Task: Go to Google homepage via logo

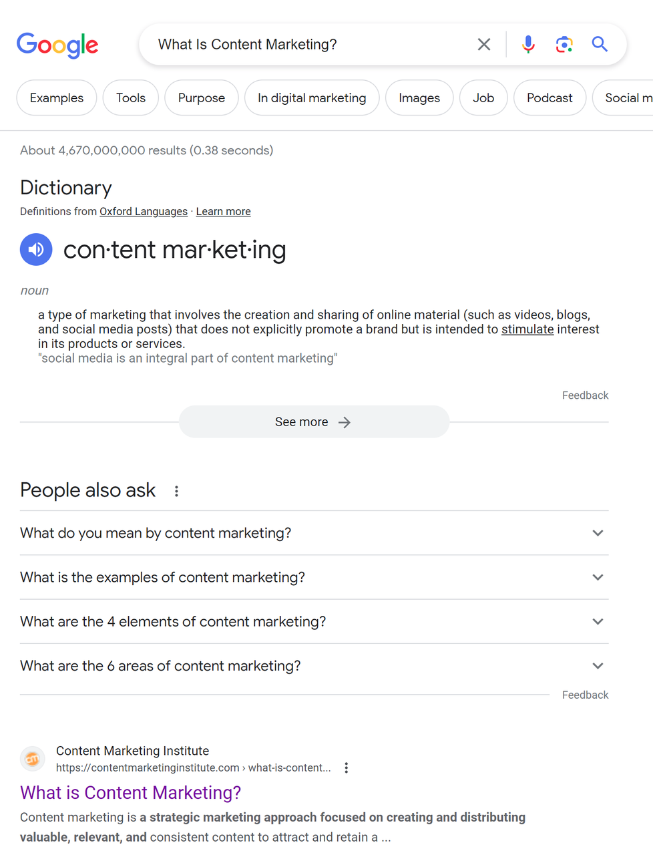Action: pyautogui.click(x=57, y=45)
